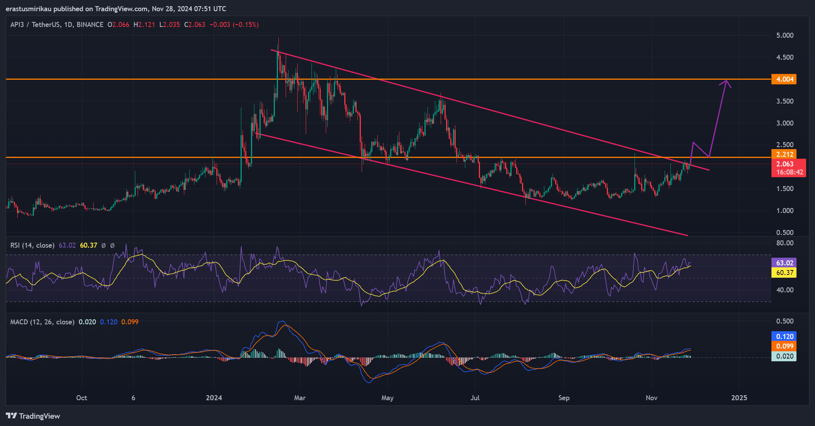
Task: Click the MACD legend value 0.020
Action: 87,322
